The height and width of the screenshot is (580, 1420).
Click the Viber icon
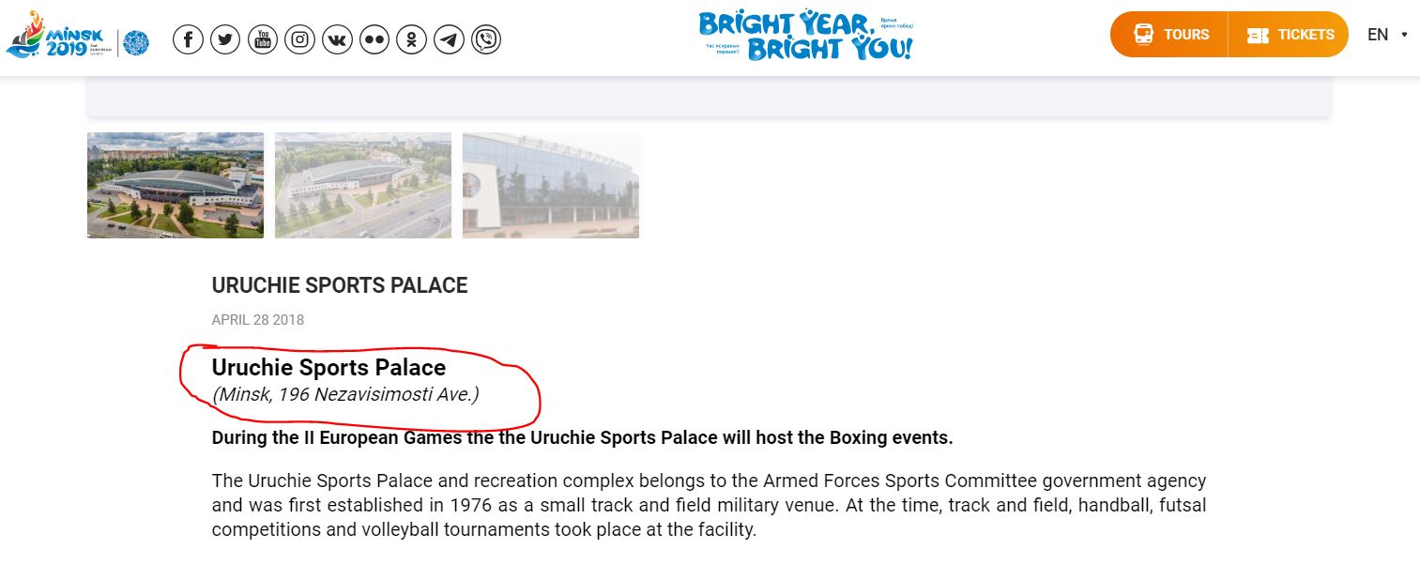(x=486, y=39)
